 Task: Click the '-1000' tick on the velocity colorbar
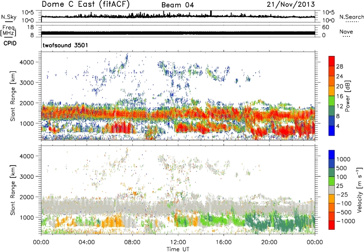click(345, 221)
